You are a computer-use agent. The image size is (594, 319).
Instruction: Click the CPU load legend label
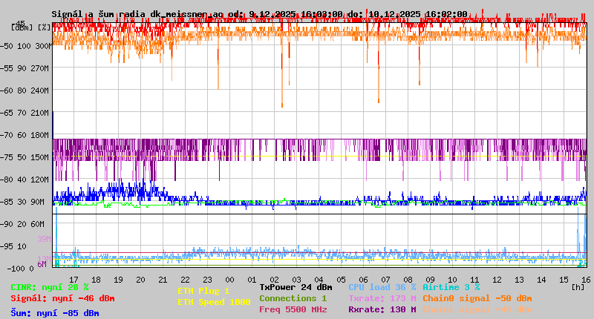tap(382, 287)
